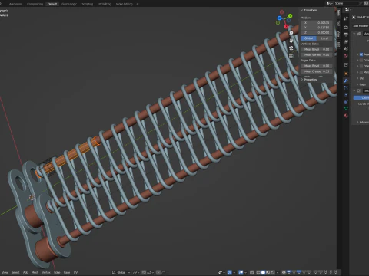369x276 pixels.
Task: Click the blue Z axis gizmo ball
Action: pyautogui.click(x=280, y=18)
